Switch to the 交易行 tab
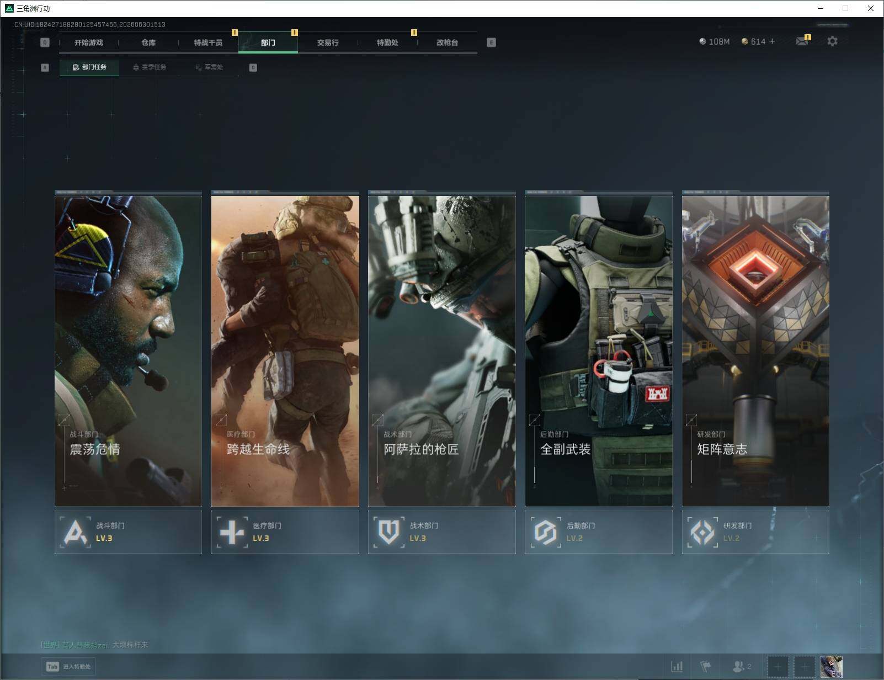 pos(328,42)
